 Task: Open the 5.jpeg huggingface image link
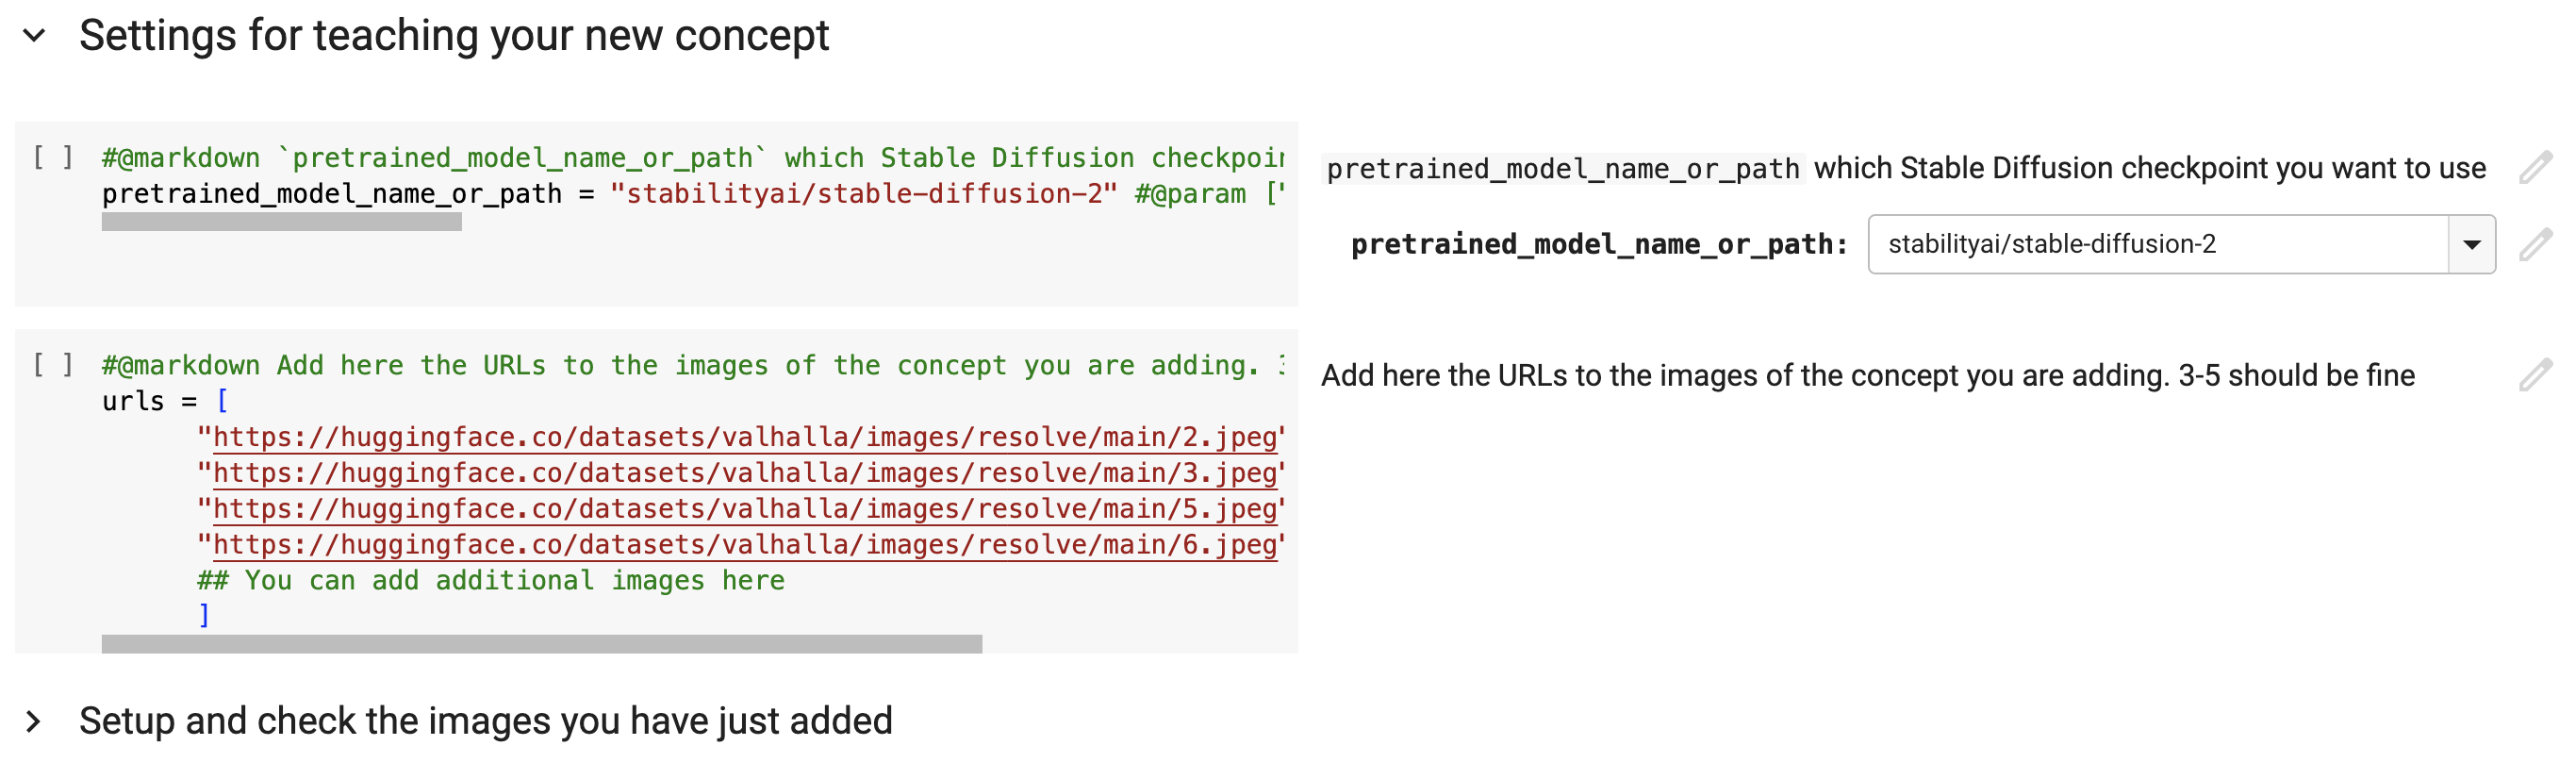pyautogui.click(x=745, y=509)
